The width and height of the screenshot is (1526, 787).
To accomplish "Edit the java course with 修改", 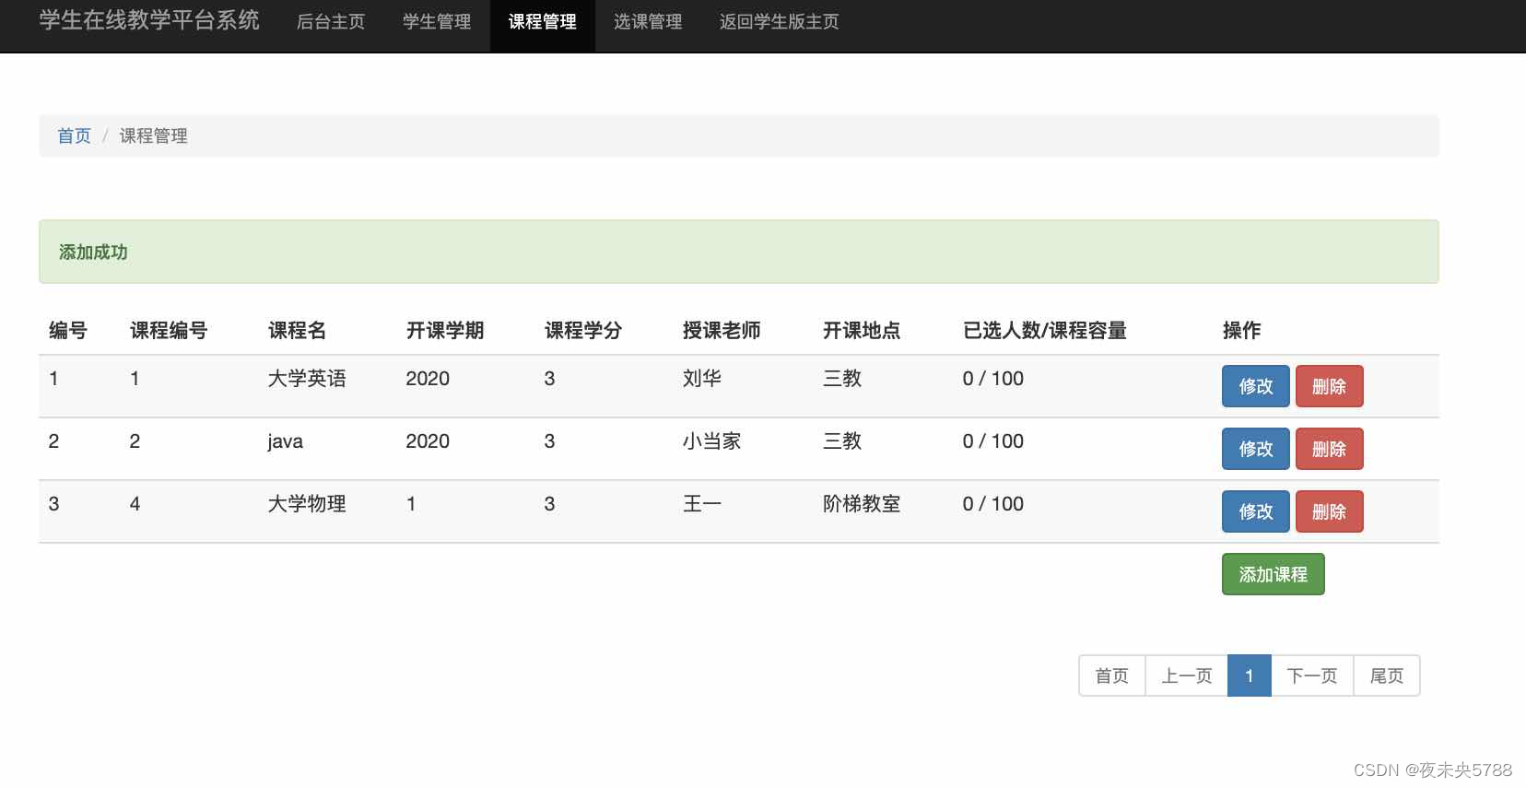I will coord(1256,449).
